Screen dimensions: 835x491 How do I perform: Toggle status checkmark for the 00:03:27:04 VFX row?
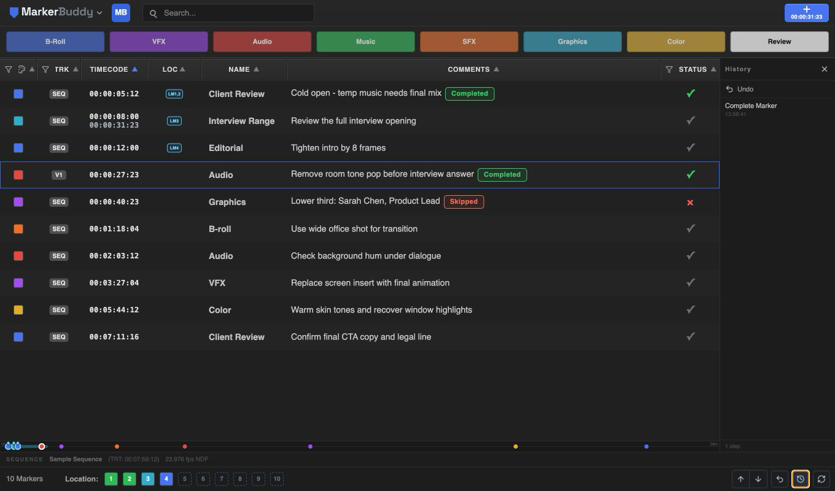tap(691, 283)
